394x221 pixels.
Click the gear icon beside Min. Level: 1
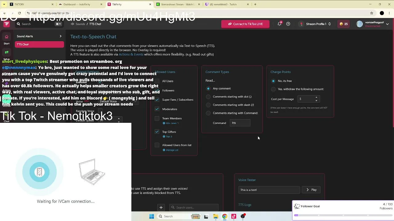click(164, 123)
